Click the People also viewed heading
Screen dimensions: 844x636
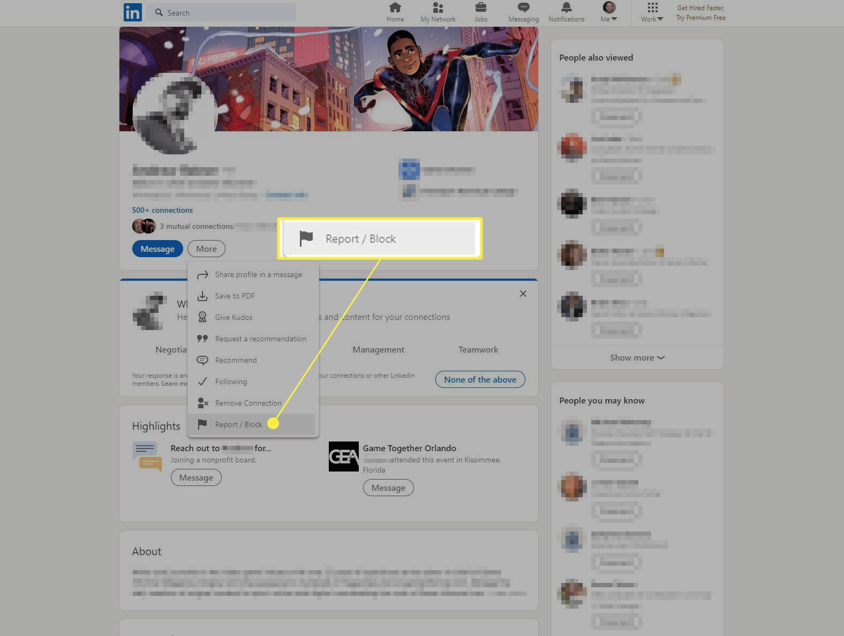(596, 57)
